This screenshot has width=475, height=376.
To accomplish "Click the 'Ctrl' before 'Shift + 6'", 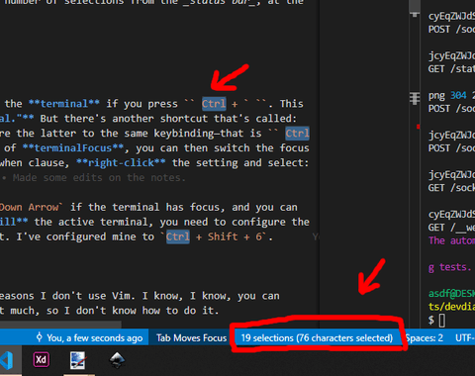I will [x=178, y=236].
